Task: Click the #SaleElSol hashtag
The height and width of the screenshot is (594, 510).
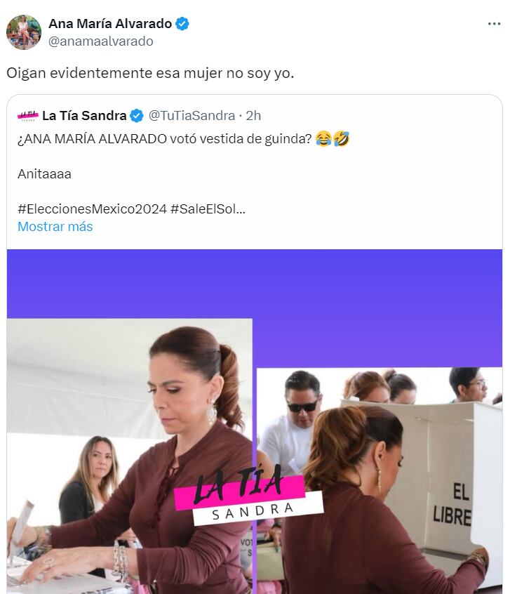Action: tap(208, 209)
